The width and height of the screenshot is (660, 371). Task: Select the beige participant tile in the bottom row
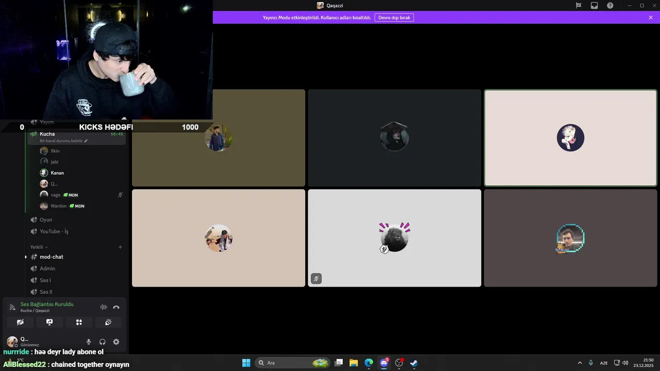coord(219,238)
